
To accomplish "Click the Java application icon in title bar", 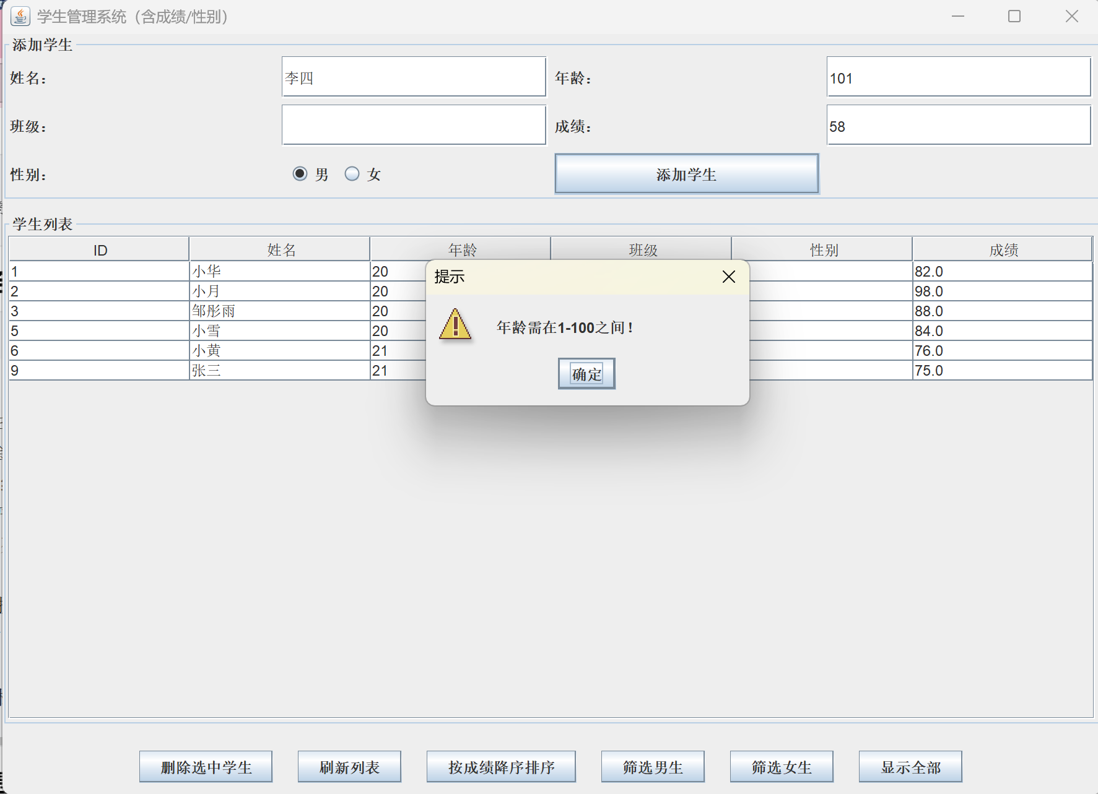I will (x=20, y=16).
